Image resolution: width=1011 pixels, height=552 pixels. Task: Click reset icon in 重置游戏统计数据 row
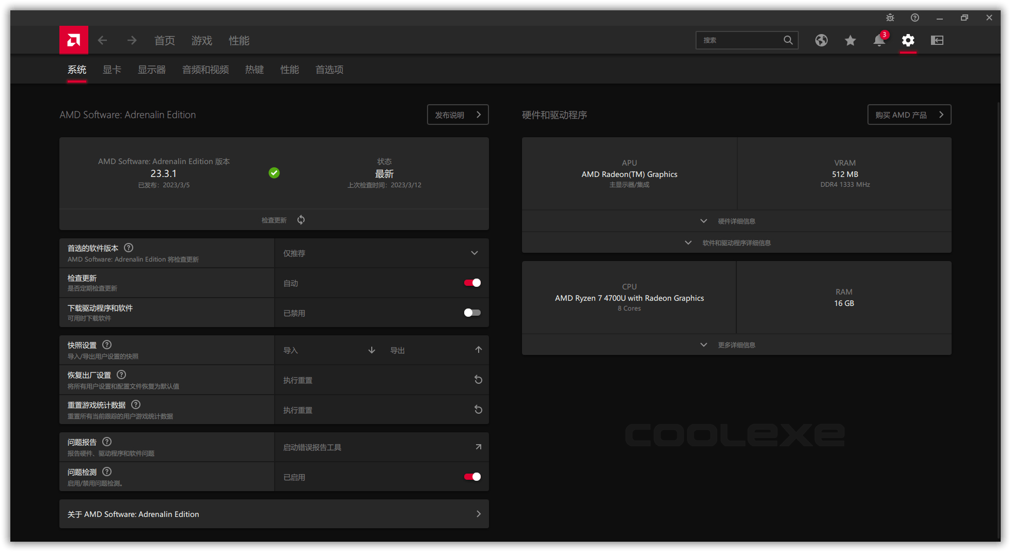click(479, 410)
